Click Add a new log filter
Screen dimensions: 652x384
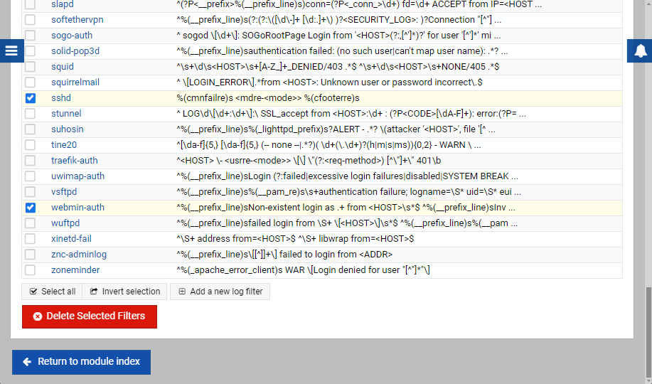coord(220,292)
